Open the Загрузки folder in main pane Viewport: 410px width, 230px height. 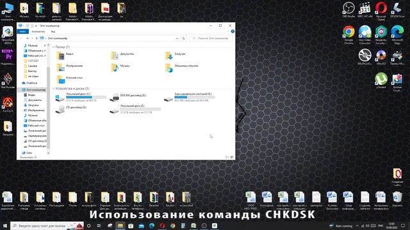(175, 56)
